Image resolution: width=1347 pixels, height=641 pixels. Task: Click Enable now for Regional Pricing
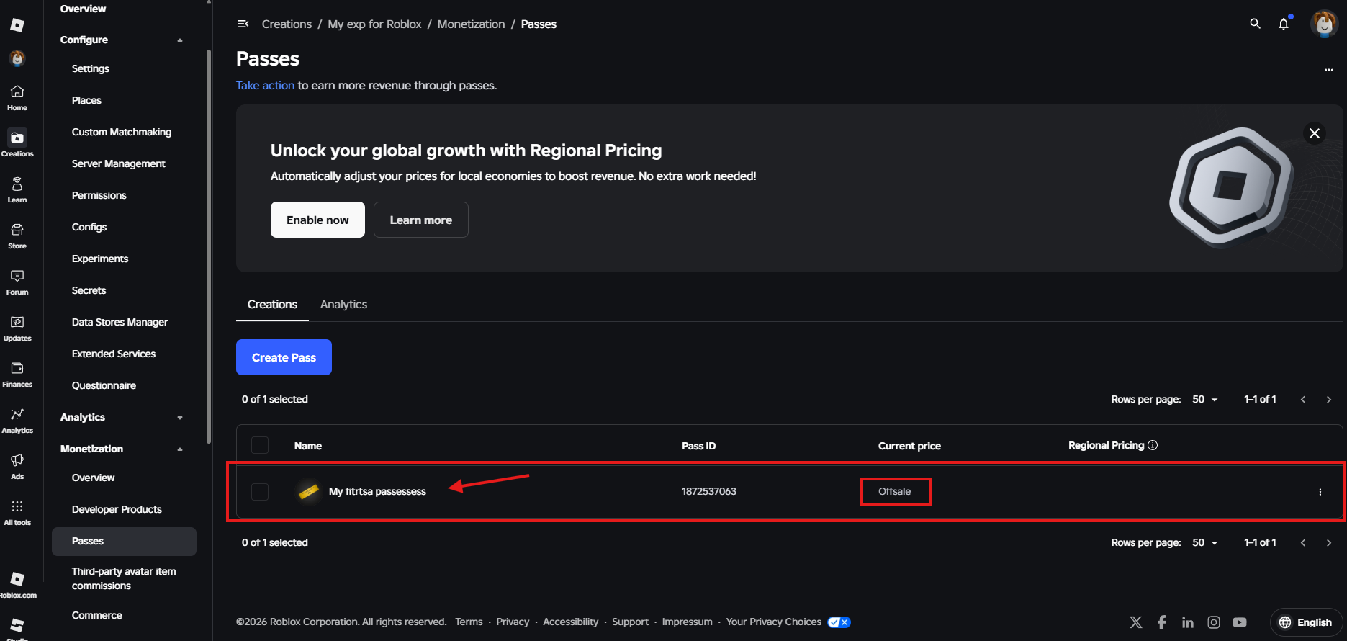tap(317, 220)
